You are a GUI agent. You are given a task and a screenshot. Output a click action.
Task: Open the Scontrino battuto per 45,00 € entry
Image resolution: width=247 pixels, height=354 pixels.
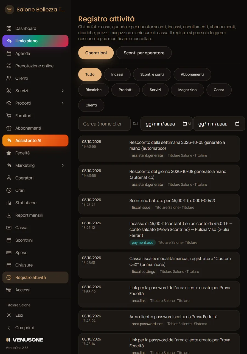coord(159,204)
